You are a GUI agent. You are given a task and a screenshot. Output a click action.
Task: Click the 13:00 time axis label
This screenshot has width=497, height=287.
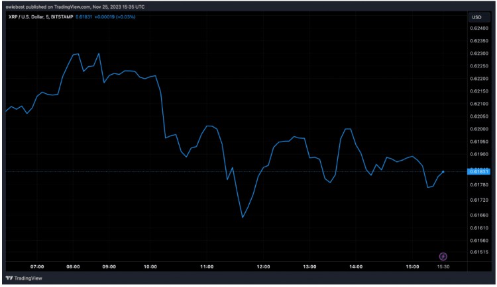[x=309, y=266]
